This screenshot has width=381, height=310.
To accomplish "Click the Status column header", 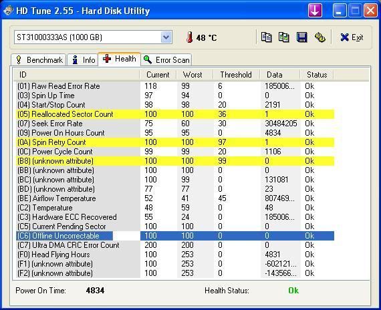I will pos(317,75).
